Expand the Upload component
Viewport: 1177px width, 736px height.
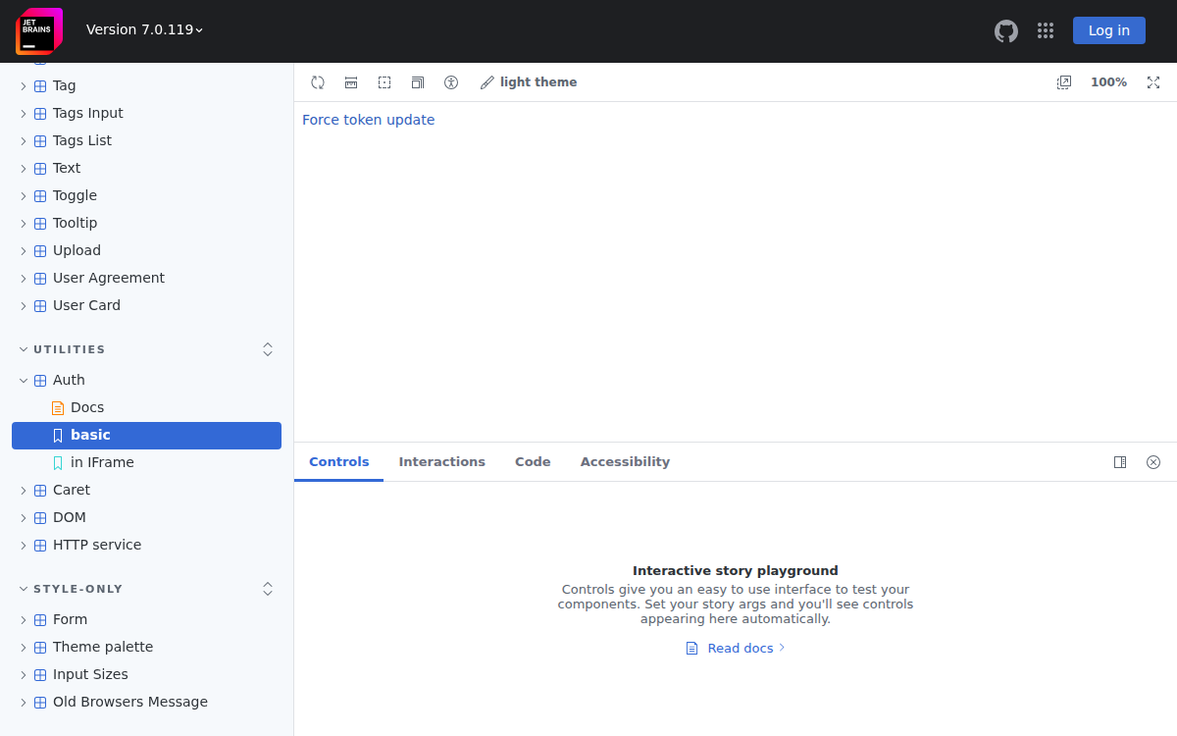(x=147, y=250)
